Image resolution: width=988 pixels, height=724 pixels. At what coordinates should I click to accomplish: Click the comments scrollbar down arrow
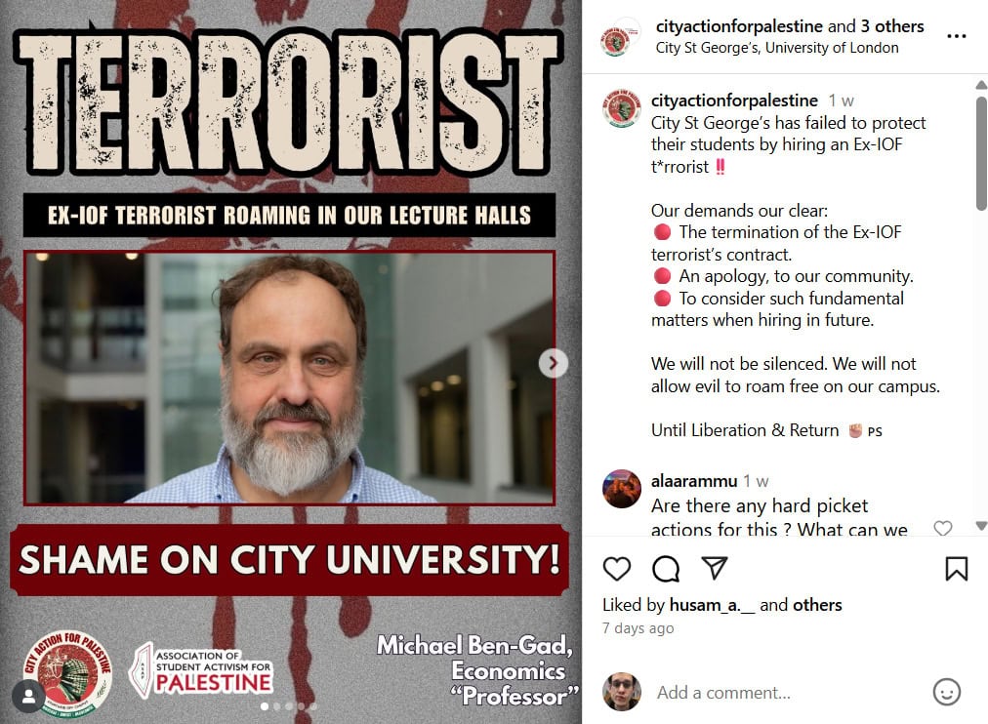[981, 526]
